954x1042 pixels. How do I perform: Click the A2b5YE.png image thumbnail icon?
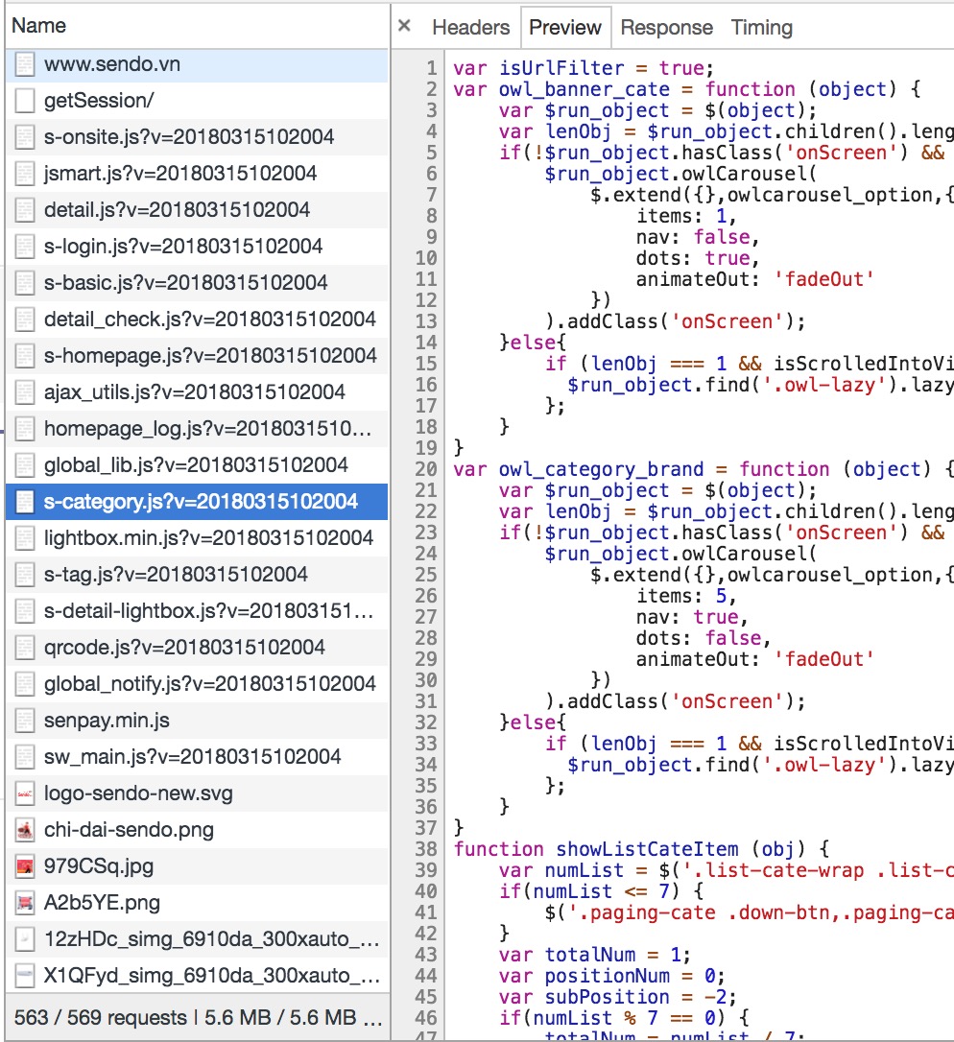26,903
